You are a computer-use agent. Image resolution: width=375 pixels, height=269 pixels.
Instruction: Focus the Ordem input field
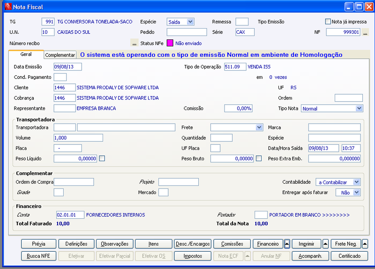pyautogui.click(x=349, y=98)
